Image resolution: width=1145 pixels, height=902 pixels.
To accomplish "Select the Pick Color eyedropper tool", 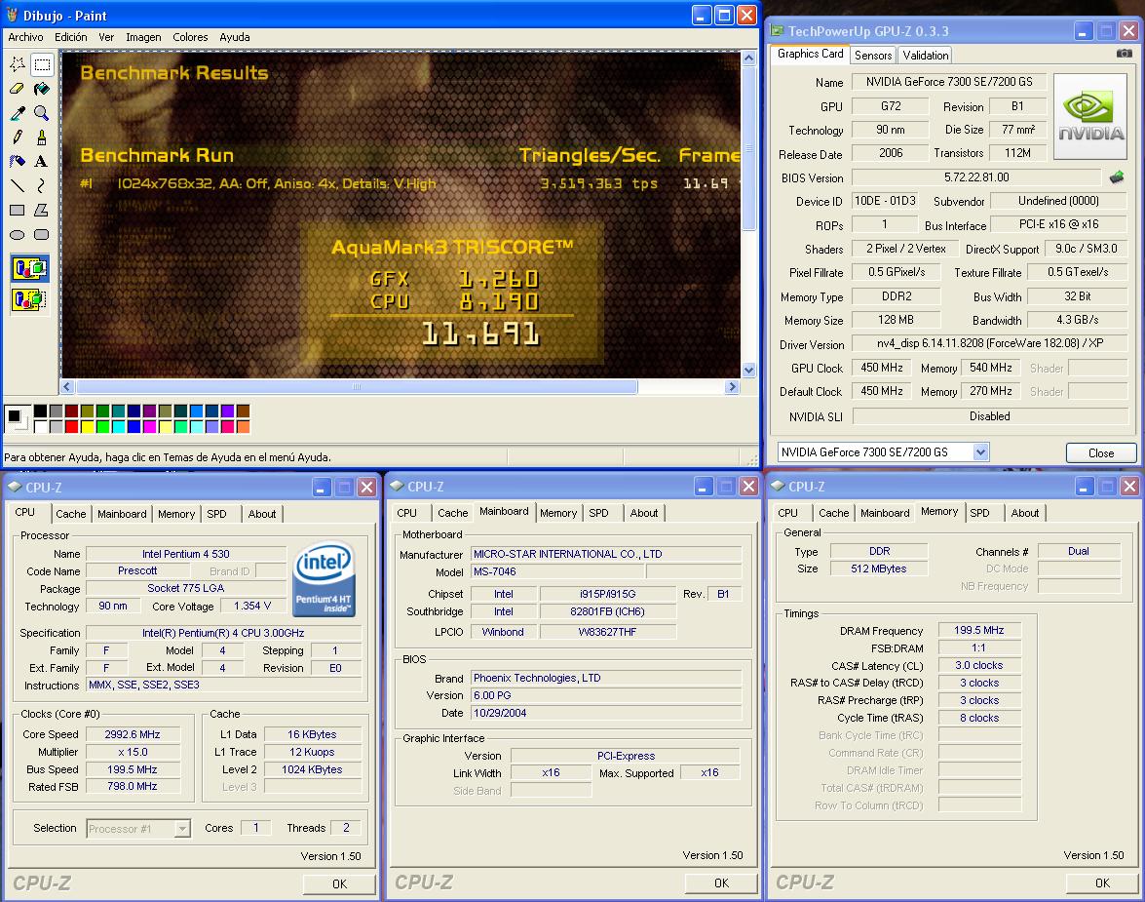I will pyautogui.click(x=18, y=112).
